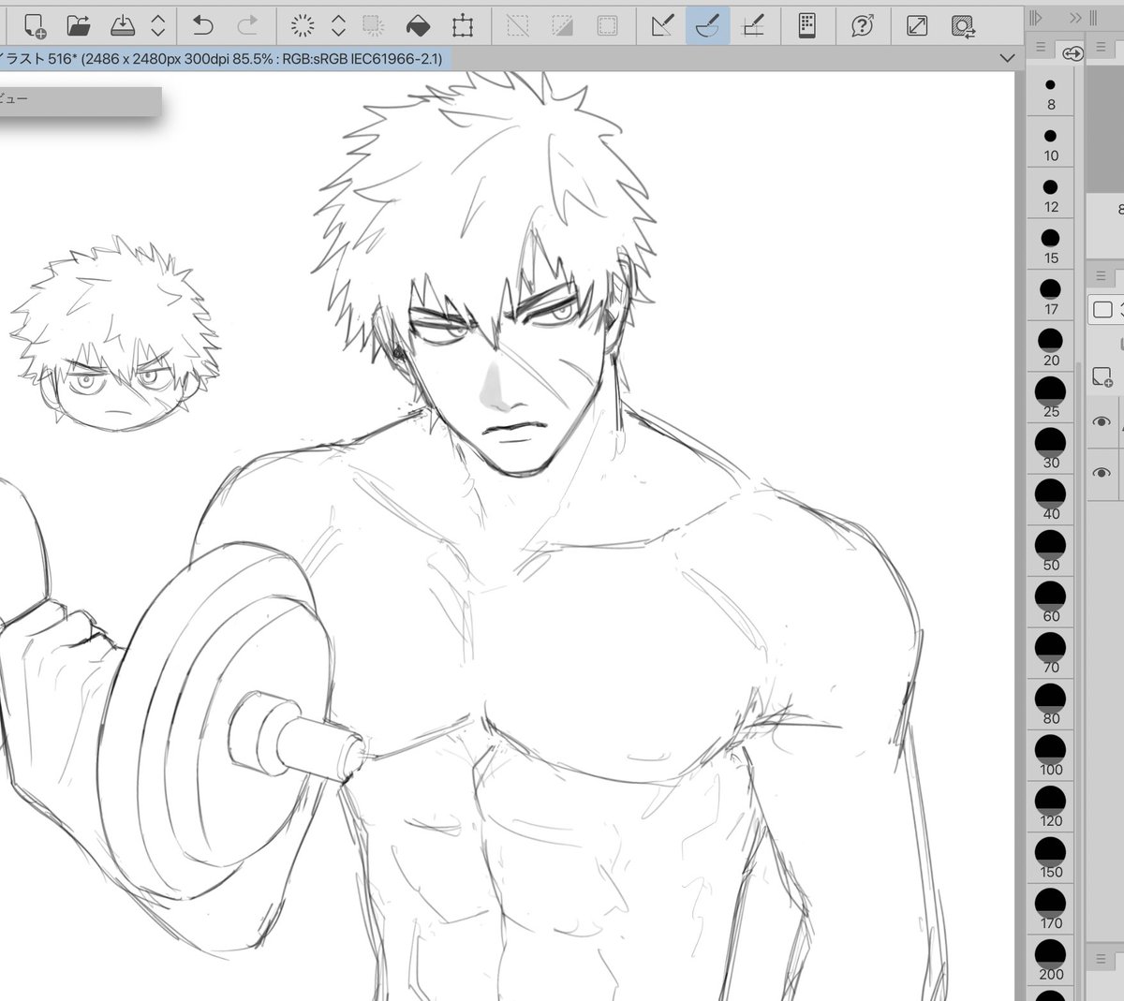Redo the last undone action

[x=247, y=25]
